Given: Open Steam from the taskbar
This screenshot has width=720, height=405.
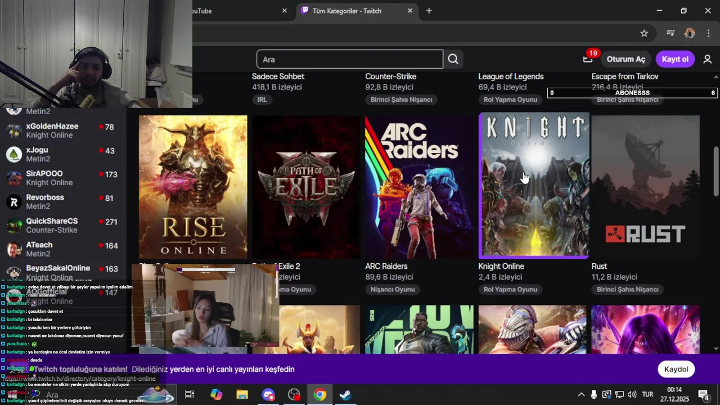Looking at the screenshot, I should [x=345, y=394].
